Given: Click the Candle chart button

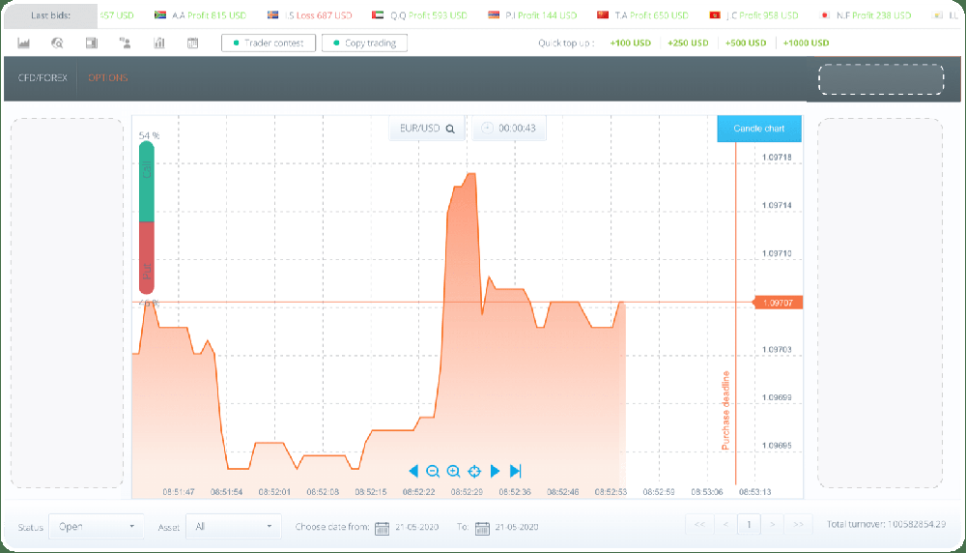Looking at the screenshot, I should point(759,129).
